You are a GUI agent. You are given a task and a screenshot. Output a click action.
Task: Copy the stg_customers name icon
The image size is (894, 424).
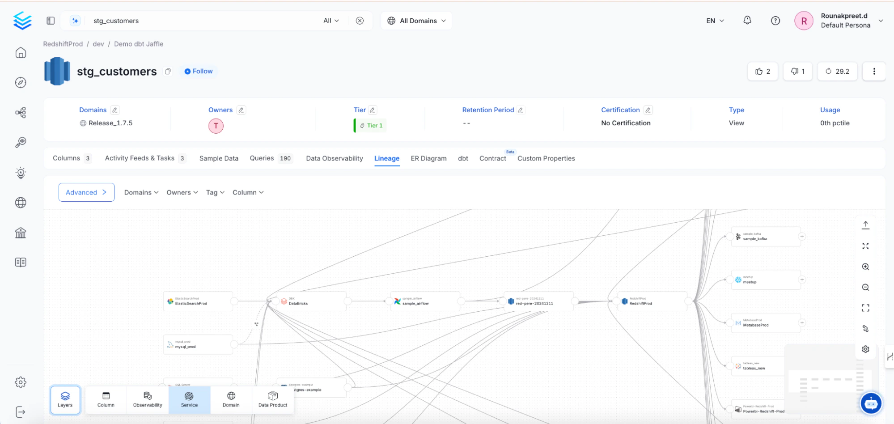click(168, 72)
